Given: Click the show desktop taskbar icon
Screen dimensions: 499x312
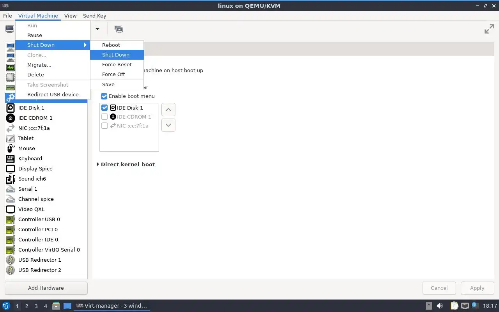Looking at the screenshot, I should pos(67,306).
